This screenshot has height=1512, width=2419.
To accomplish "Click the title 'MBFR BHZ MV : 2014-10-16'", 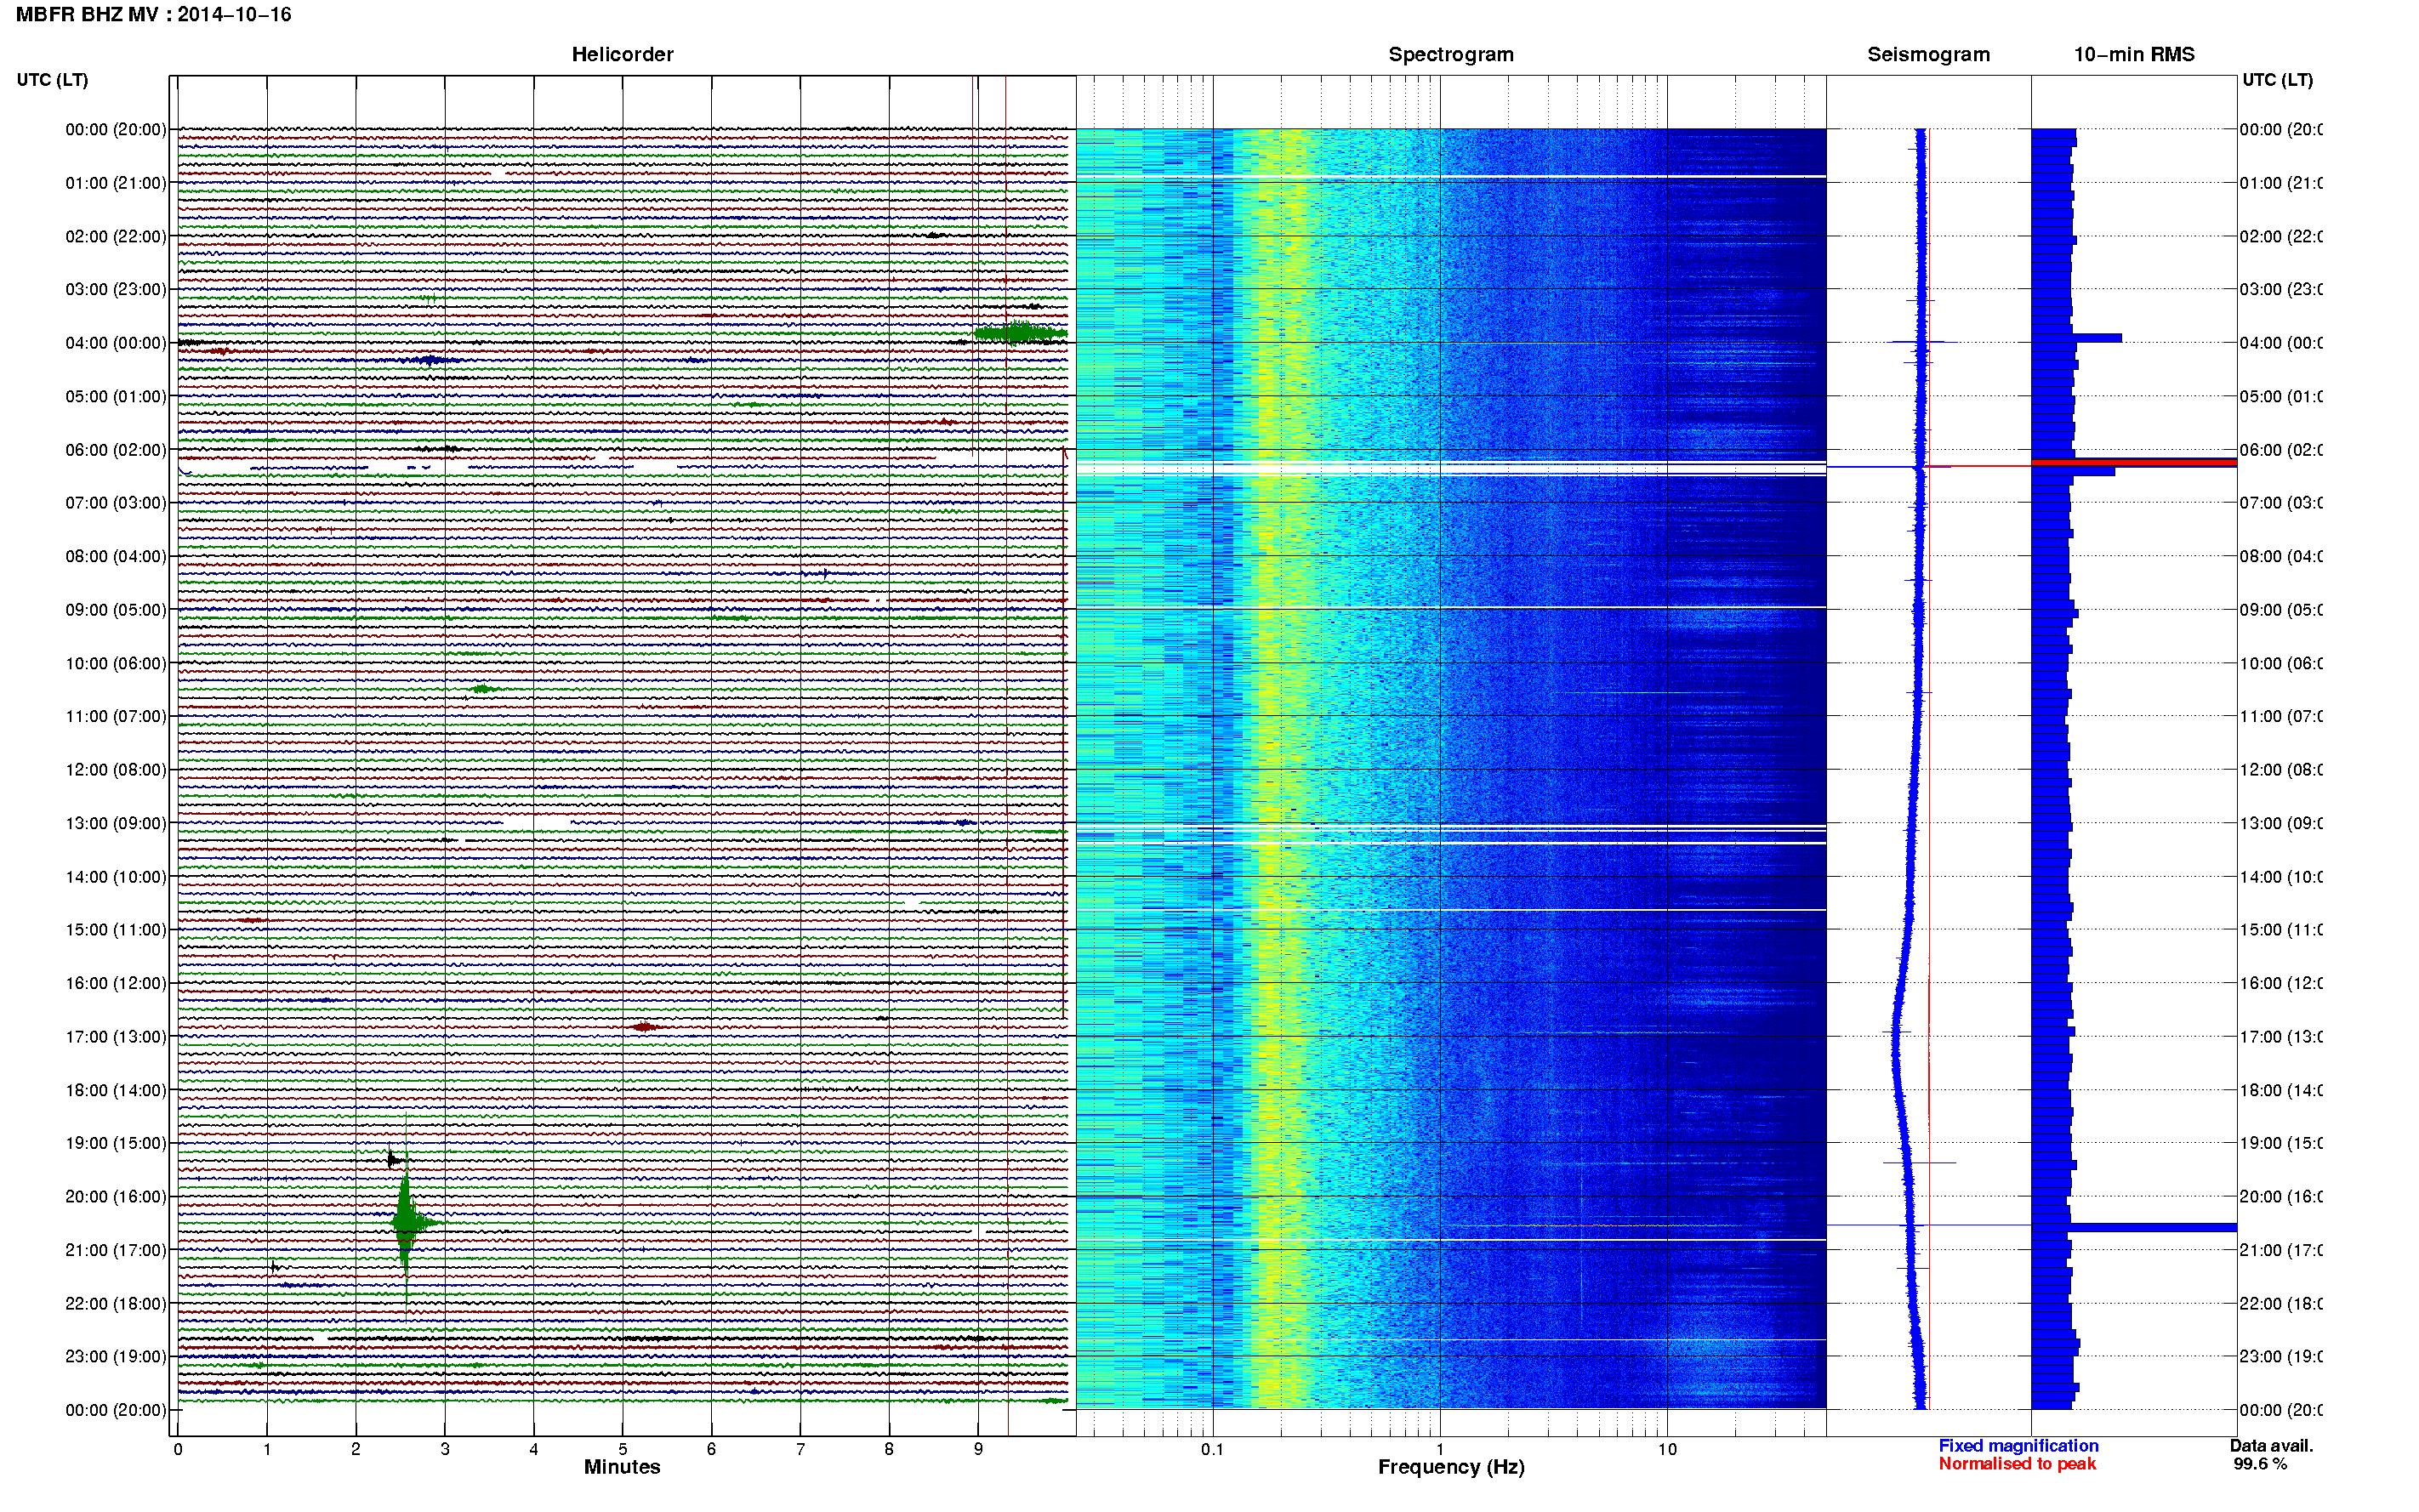I will [153, 15].
